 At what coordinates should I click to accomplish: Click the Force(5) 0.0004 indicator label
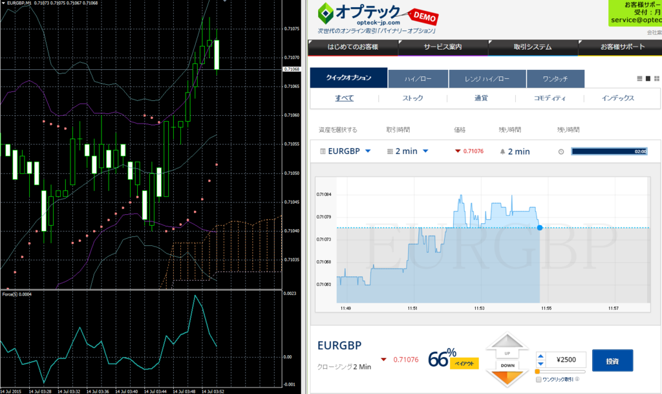17,294
